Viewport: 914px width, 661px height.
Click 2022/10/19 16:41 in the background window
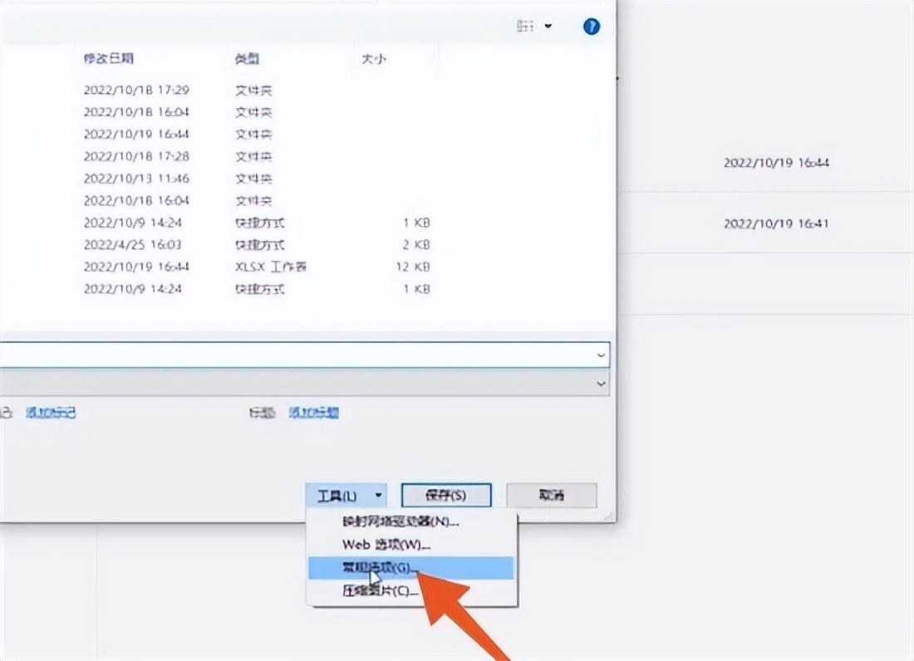pyautogui.click(x=776, y=223)
